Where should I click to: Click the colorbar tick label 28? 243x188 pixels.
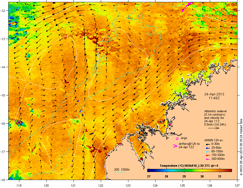click(x=166, y=176)
